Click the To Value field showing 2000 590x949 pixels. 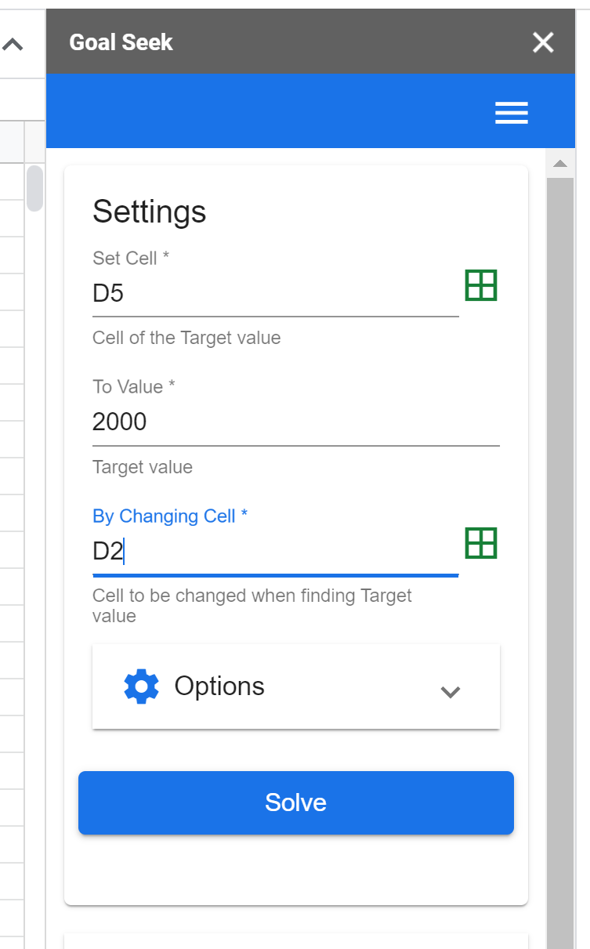click(x=295, y=422)
